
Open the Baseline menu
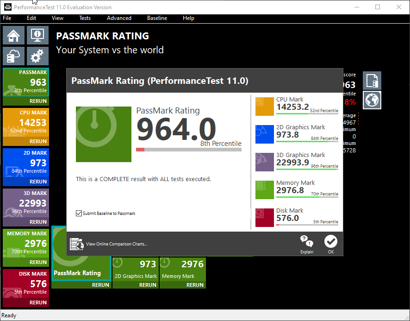pyautogui.click(x=157, y=18)
